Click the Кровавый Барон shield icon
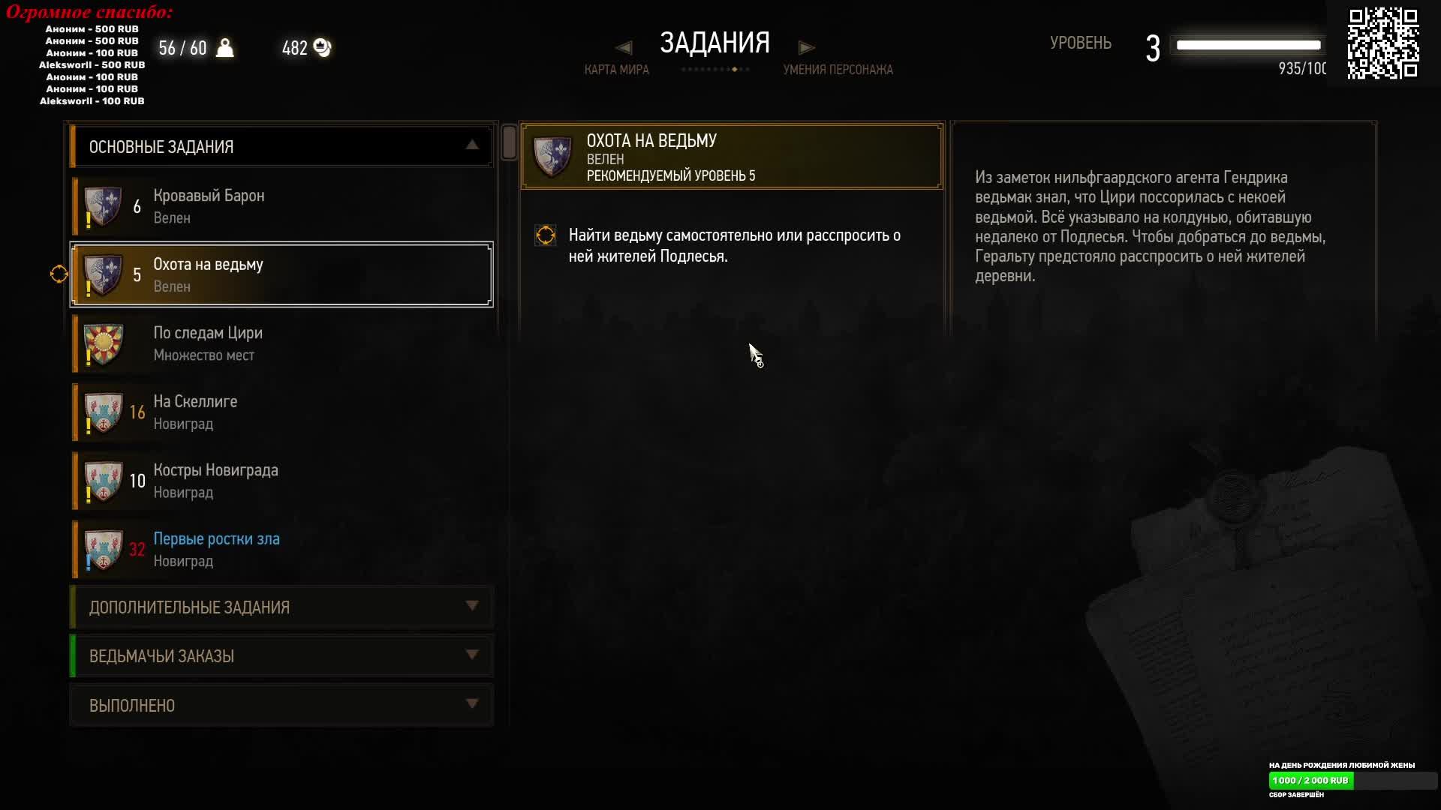 [x=103, y=206]
